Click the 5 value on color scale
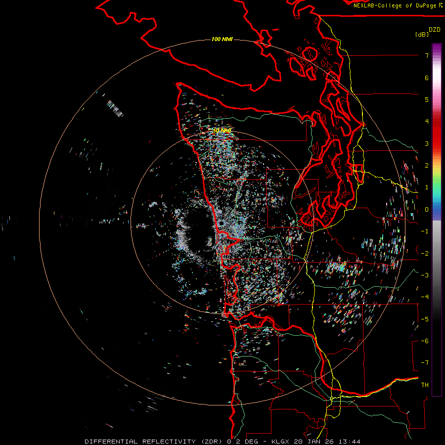Screen dimensions: 445x445 coord(427,99)
